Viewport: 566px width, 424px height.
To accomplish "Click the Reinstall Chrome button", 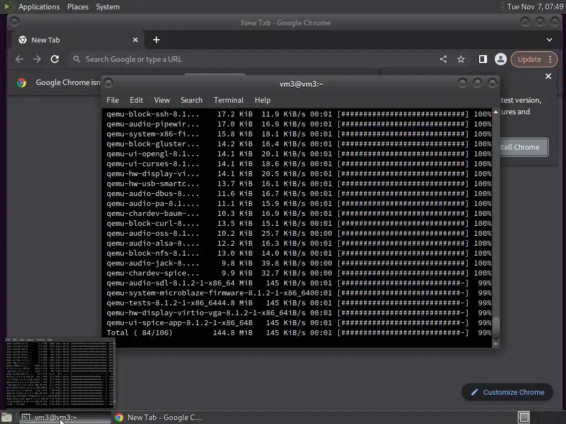I will (524, 147).
